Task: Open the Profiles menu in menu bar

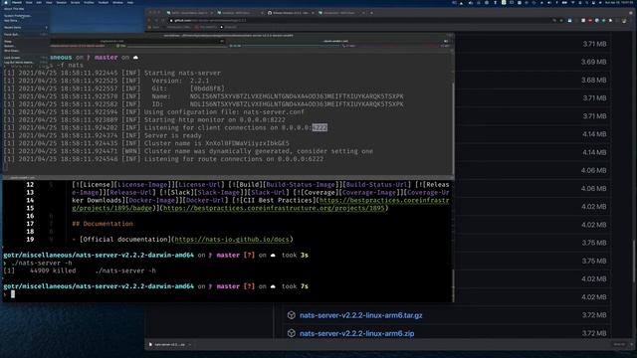Action: (x=89, y=2)
